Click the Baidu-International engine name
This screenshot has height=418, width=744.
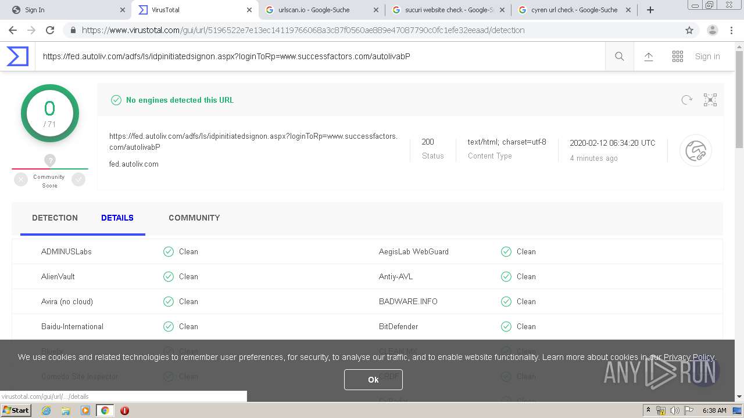tap(72, 326)
